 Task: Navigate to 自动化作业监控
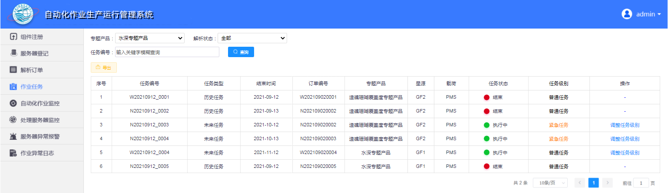coord(42,103)
